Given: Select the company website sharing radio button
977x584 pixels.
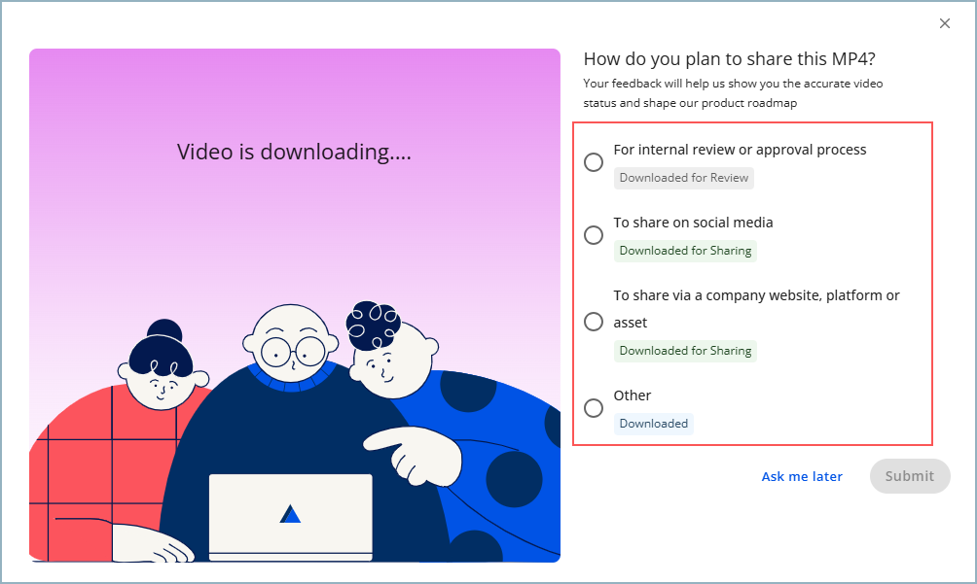Looking at the screenshot, I should point(594,322).
